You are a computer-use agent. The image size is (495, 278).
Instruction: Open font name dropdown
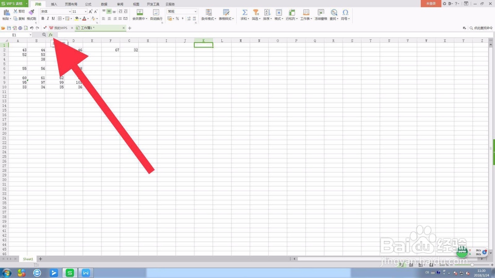click(x=70, y=11)
